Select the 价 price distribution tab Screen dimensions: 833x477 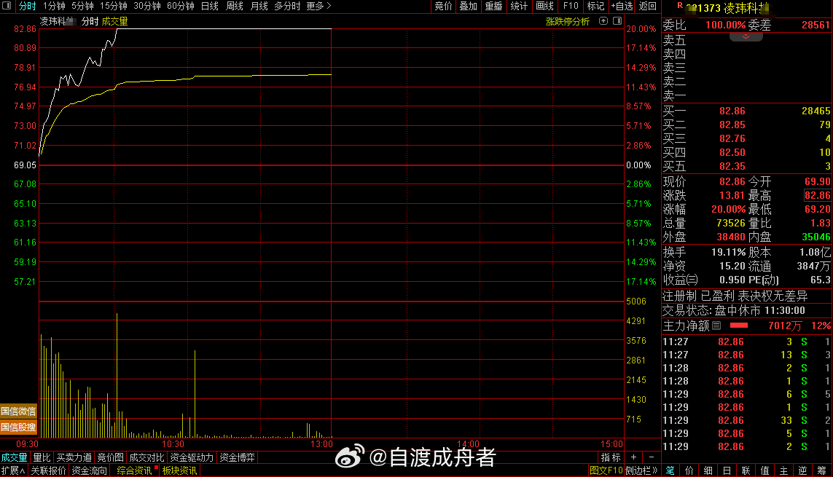click(x=689, y=470)
